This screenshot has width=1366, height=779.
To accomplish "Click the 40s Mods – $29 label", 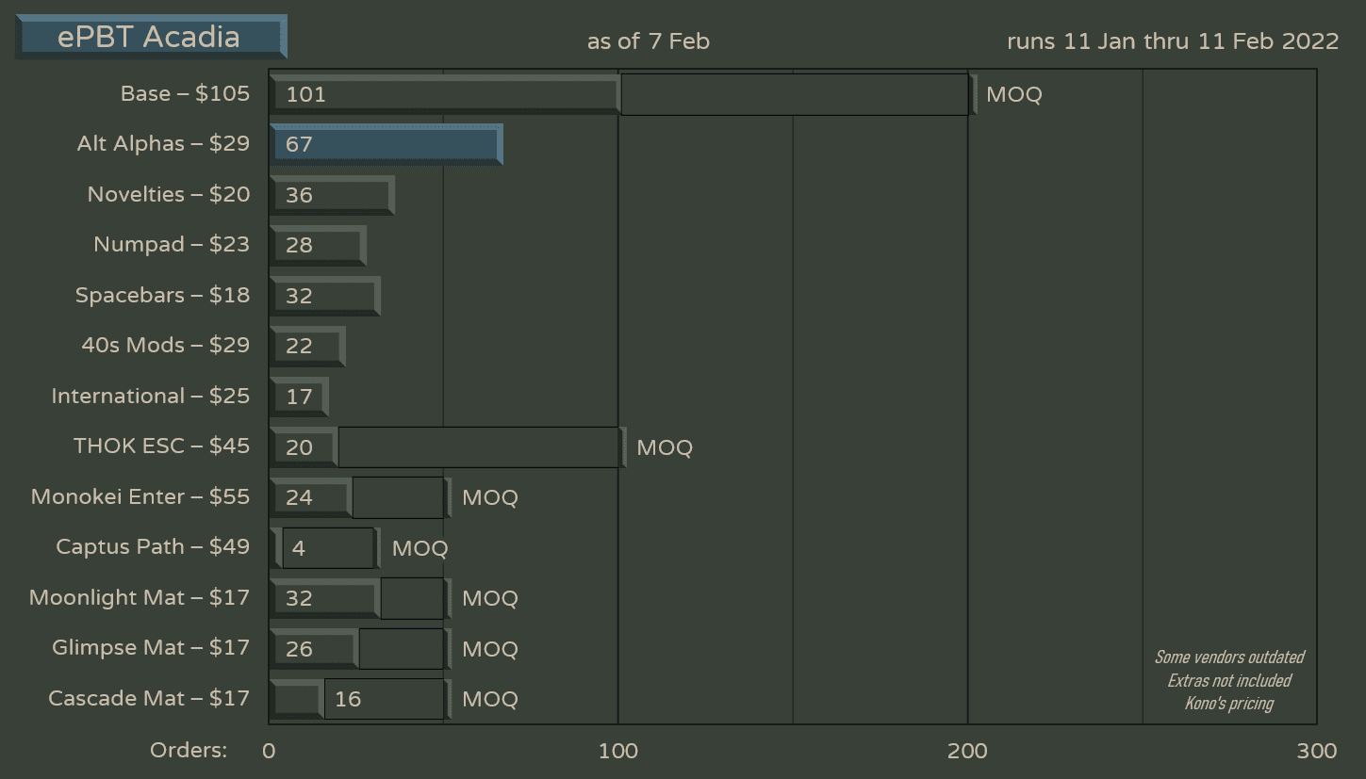I will click(166, 346).
